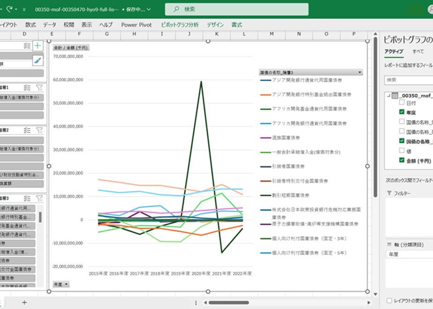Open Quick Access Toolbar customize dropdown
Screen dimensions: 433x309
pyautogui.click(x=24, y=9)
